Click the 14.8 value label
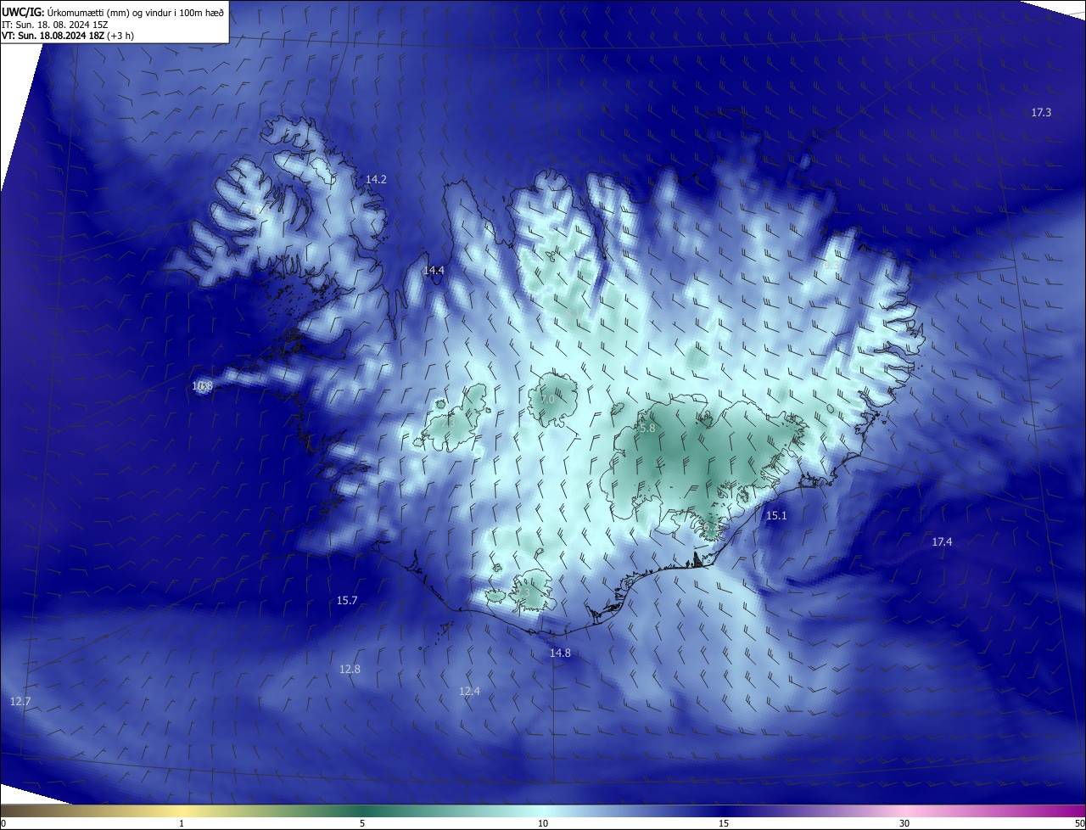 coord(560,653)
